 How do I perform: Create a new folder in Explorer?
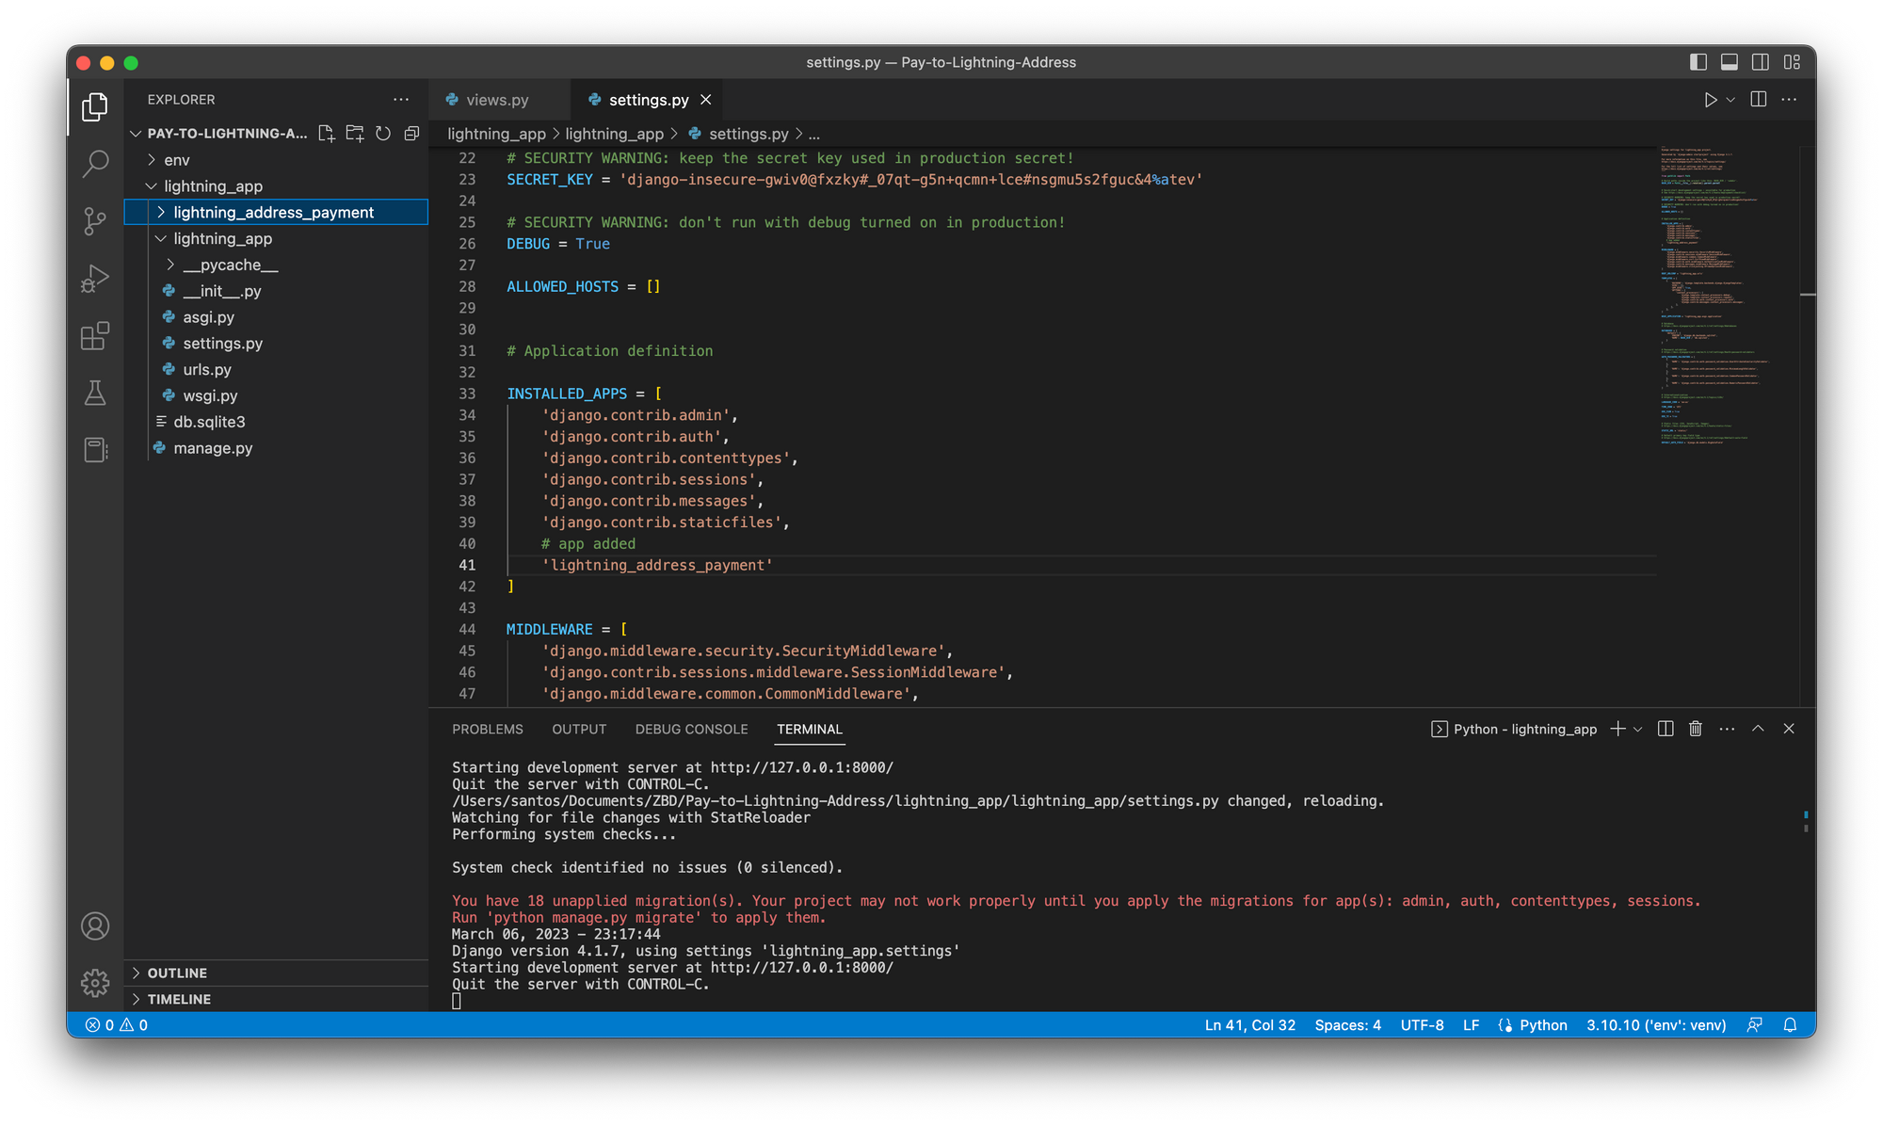pyautogui.click(x=355, y=134)
